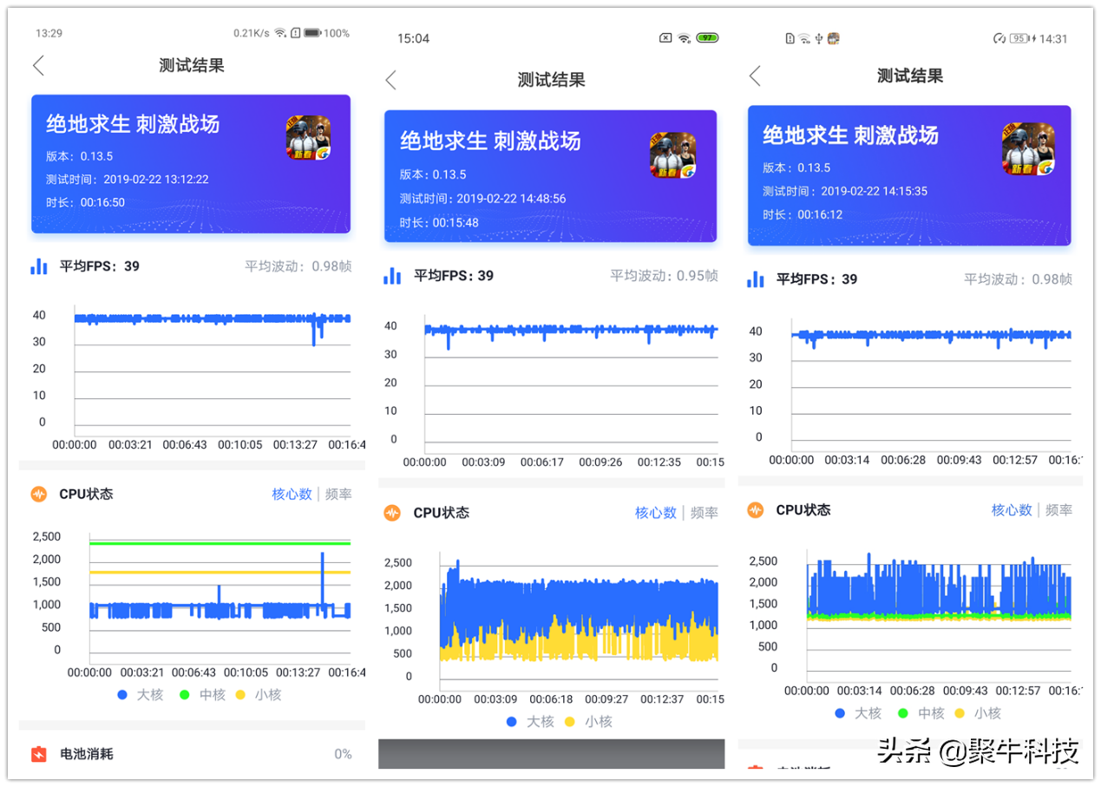Tap back arrow in the 14:31 screenshot
Screen dimensions: 1101x787
754,75
